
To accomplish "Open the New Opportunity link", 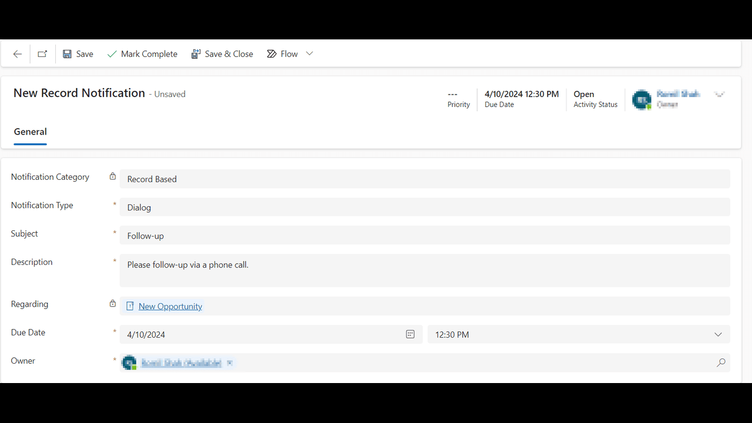I will point(170,306).
